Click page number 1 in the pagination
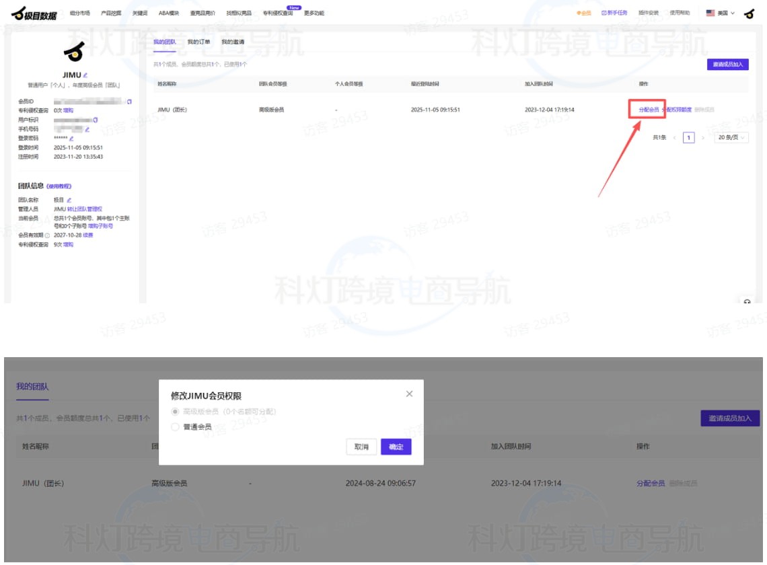This screenshot has height=565, width=767. tap(688, 137)
